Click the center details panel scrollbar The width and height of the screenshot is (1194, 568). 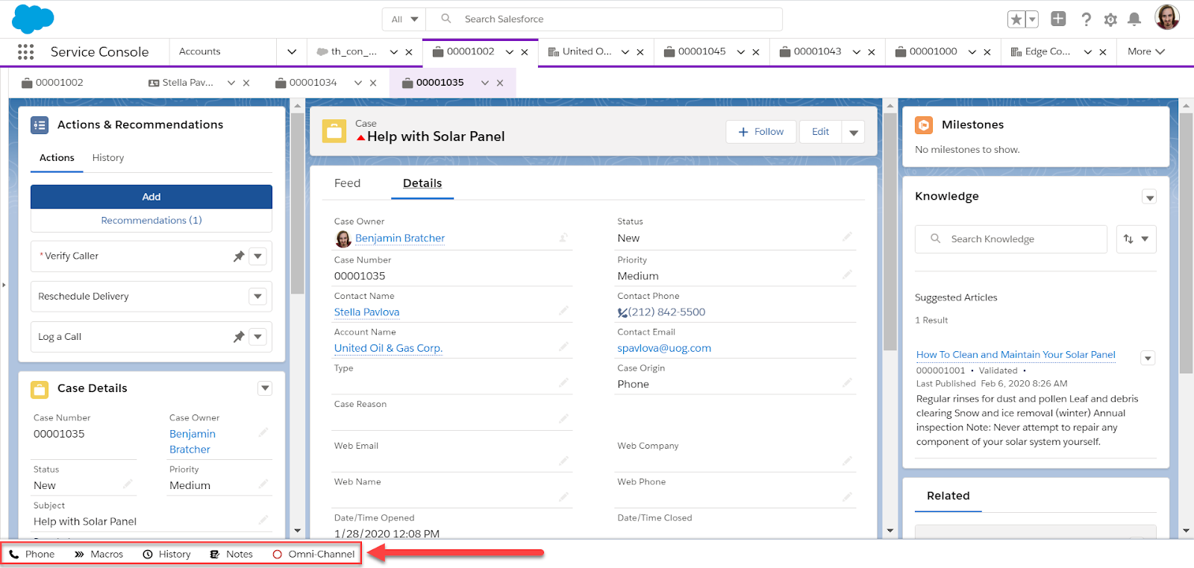tap(890, 231)
